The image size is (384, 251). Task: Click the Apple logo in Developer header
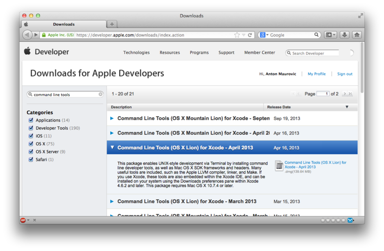point(27,52)
